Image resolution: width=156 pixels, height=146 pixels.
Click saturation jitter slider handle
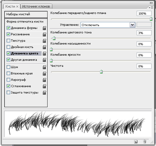point(51,49)
